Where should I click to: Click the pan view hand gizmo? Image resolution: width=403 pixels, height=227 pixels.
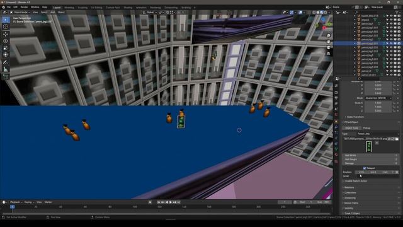click(329, 42)
